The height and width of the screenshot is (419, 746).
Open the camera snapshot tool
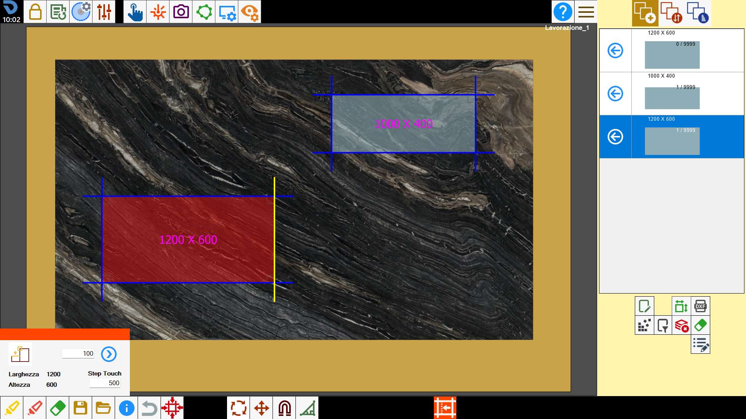click(x=181, y=12)
